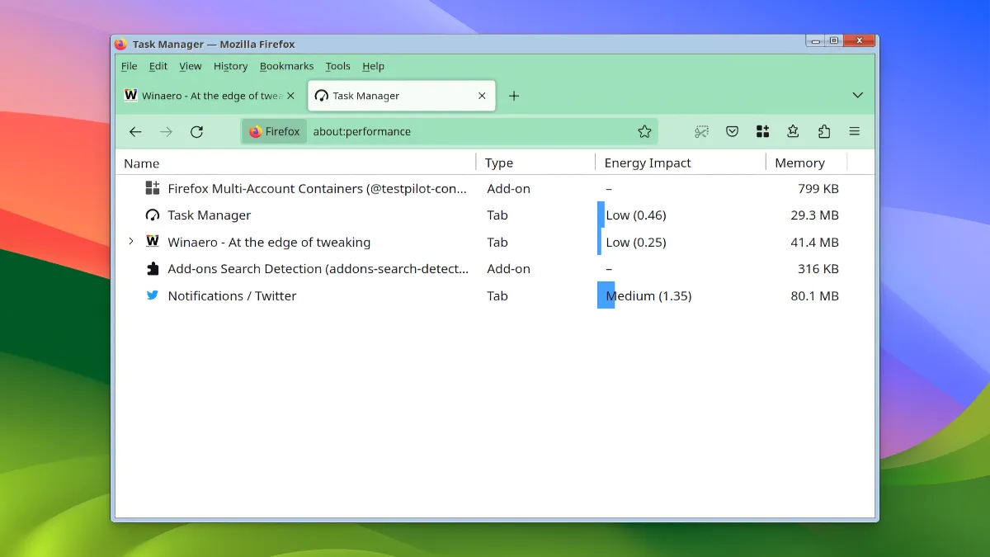This screenshot has height=557, width=990.
Task: Open Multi-Account Containers toolbar icon
Action: click(x=762, y=132)
